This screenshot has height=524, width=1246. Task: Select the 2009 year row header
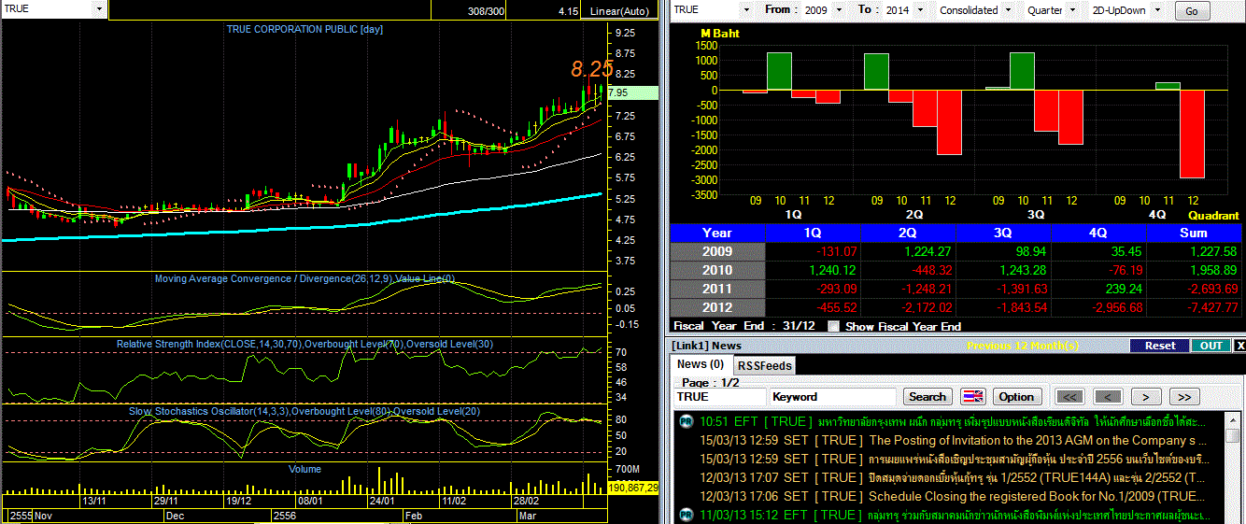(717, 252)
